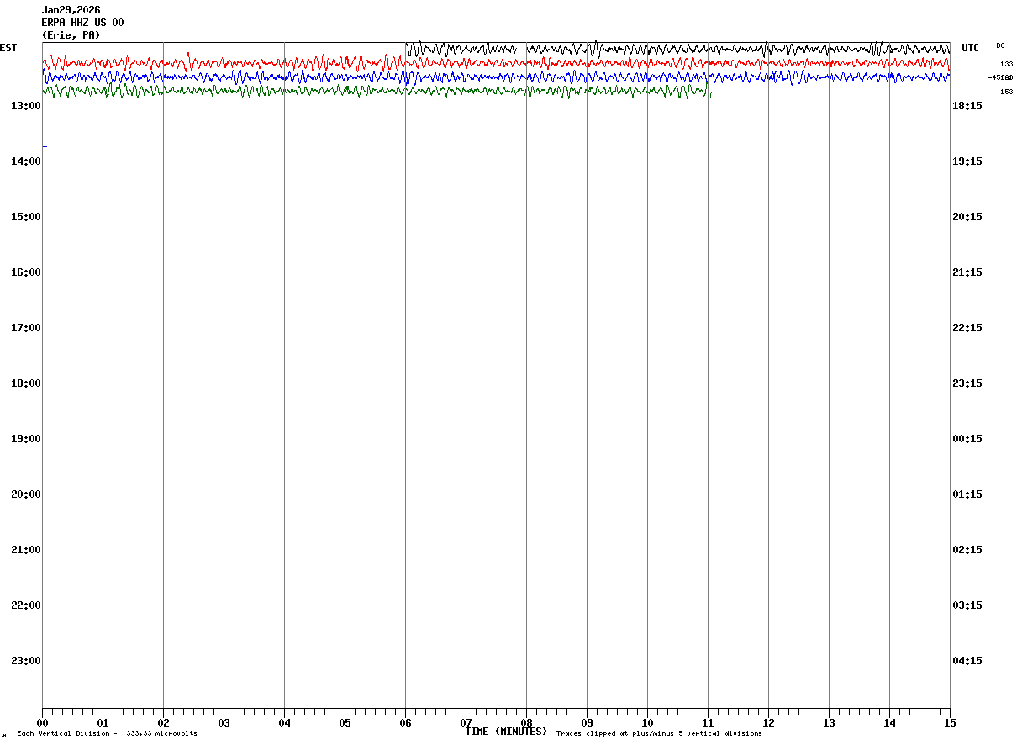Viewport: 1017px width, 745px height.
Task: Click the 17:00 EST row label
Action: coord(26,327)
